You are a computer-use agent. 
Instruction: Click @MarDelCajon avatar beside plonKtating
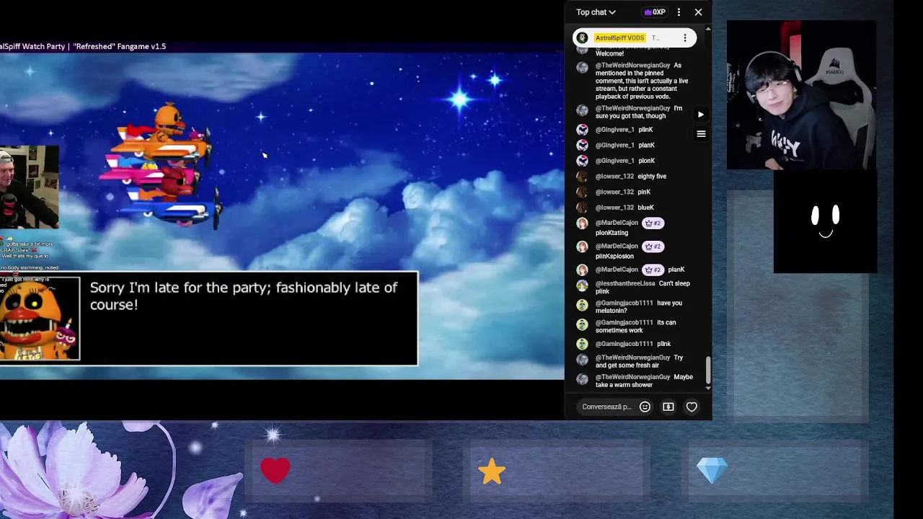(583, 223)
